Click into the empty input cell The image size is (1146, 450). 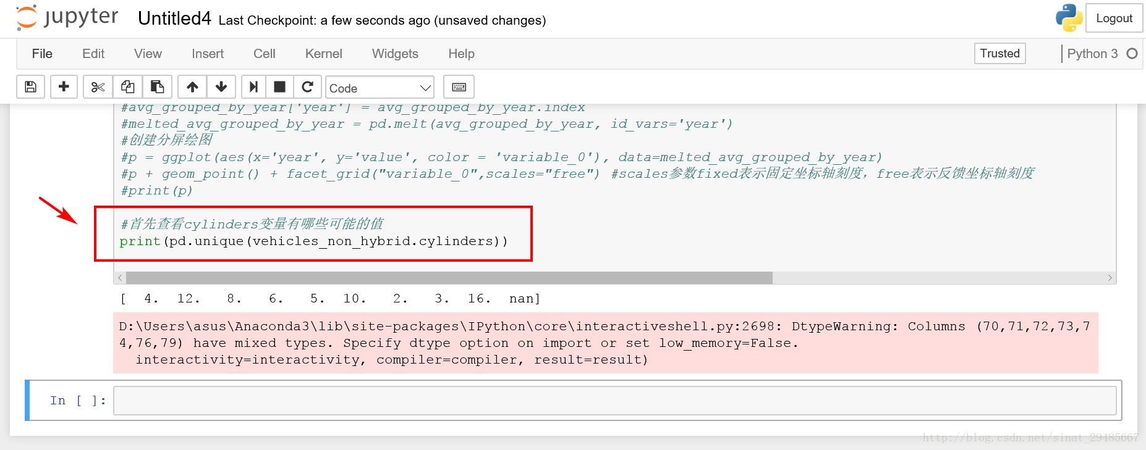pyautogui.click(x=614, y=401)
